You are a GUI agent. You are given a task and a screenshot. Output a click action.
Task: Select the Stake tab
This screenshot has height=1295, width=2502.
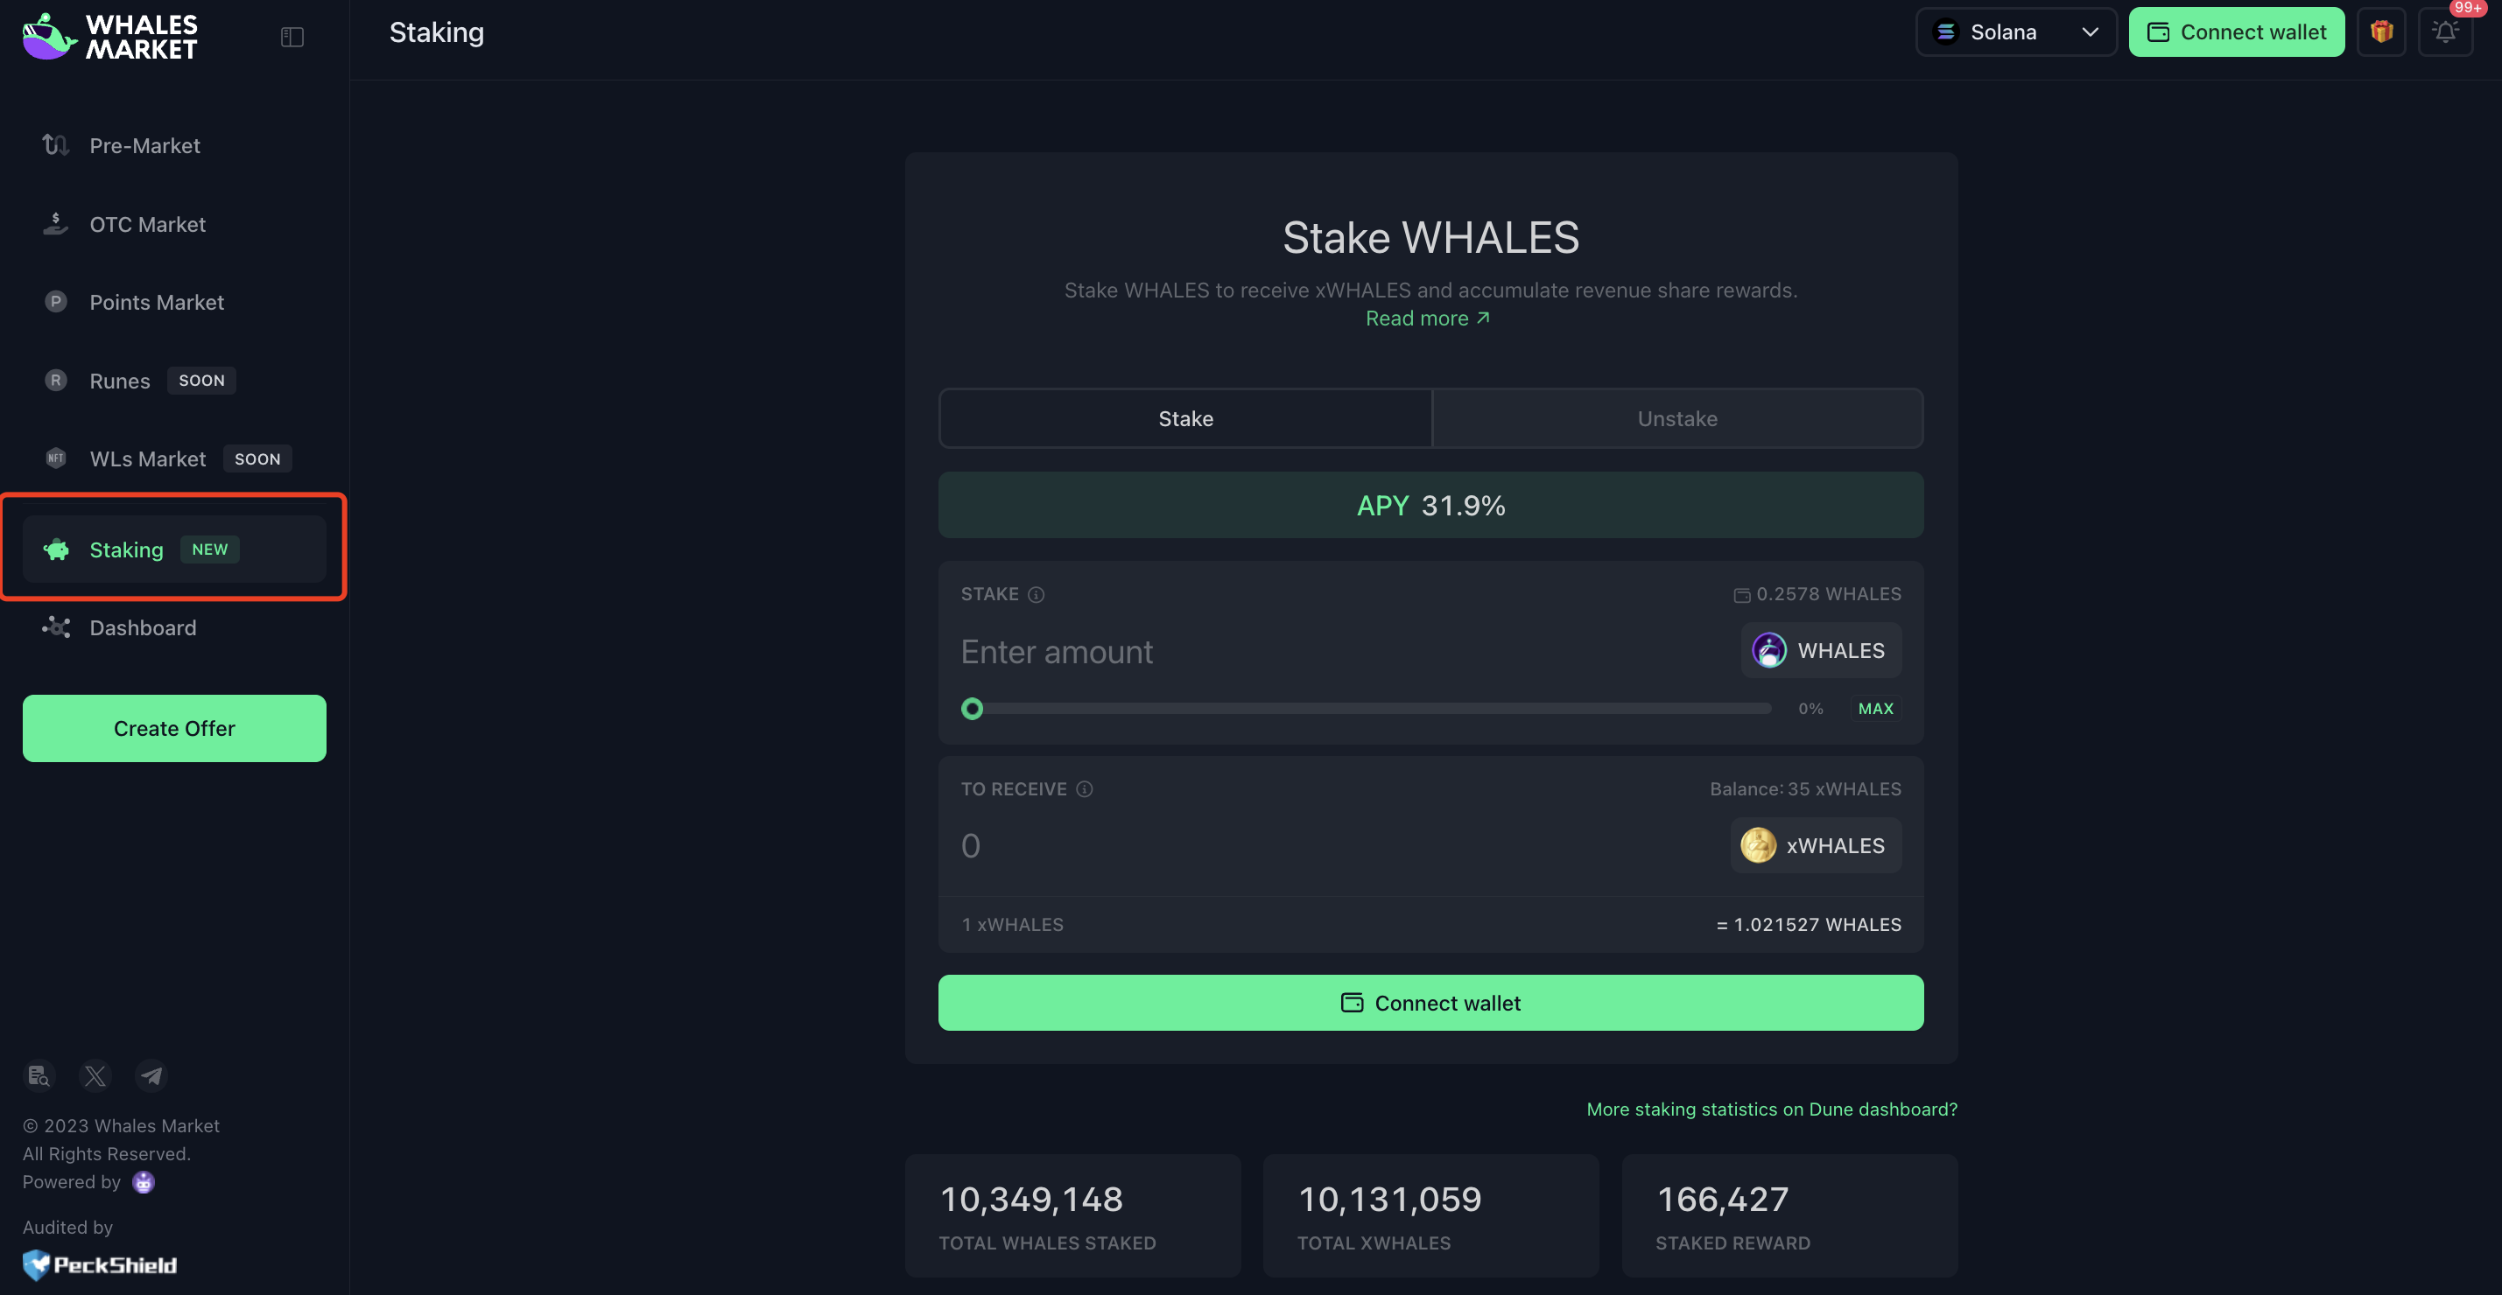[1185, 418]
